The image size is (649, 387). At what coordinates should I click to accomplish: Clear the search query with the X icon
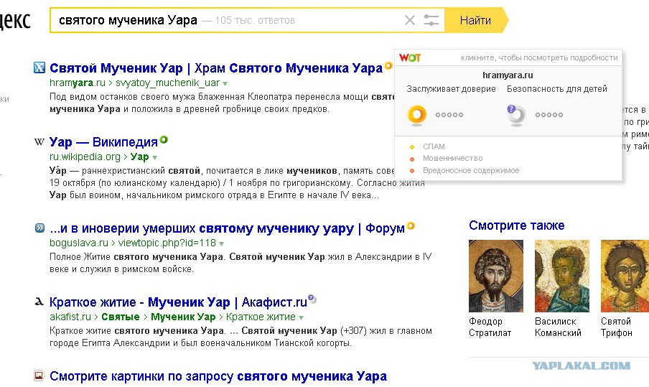pos(410,20)
